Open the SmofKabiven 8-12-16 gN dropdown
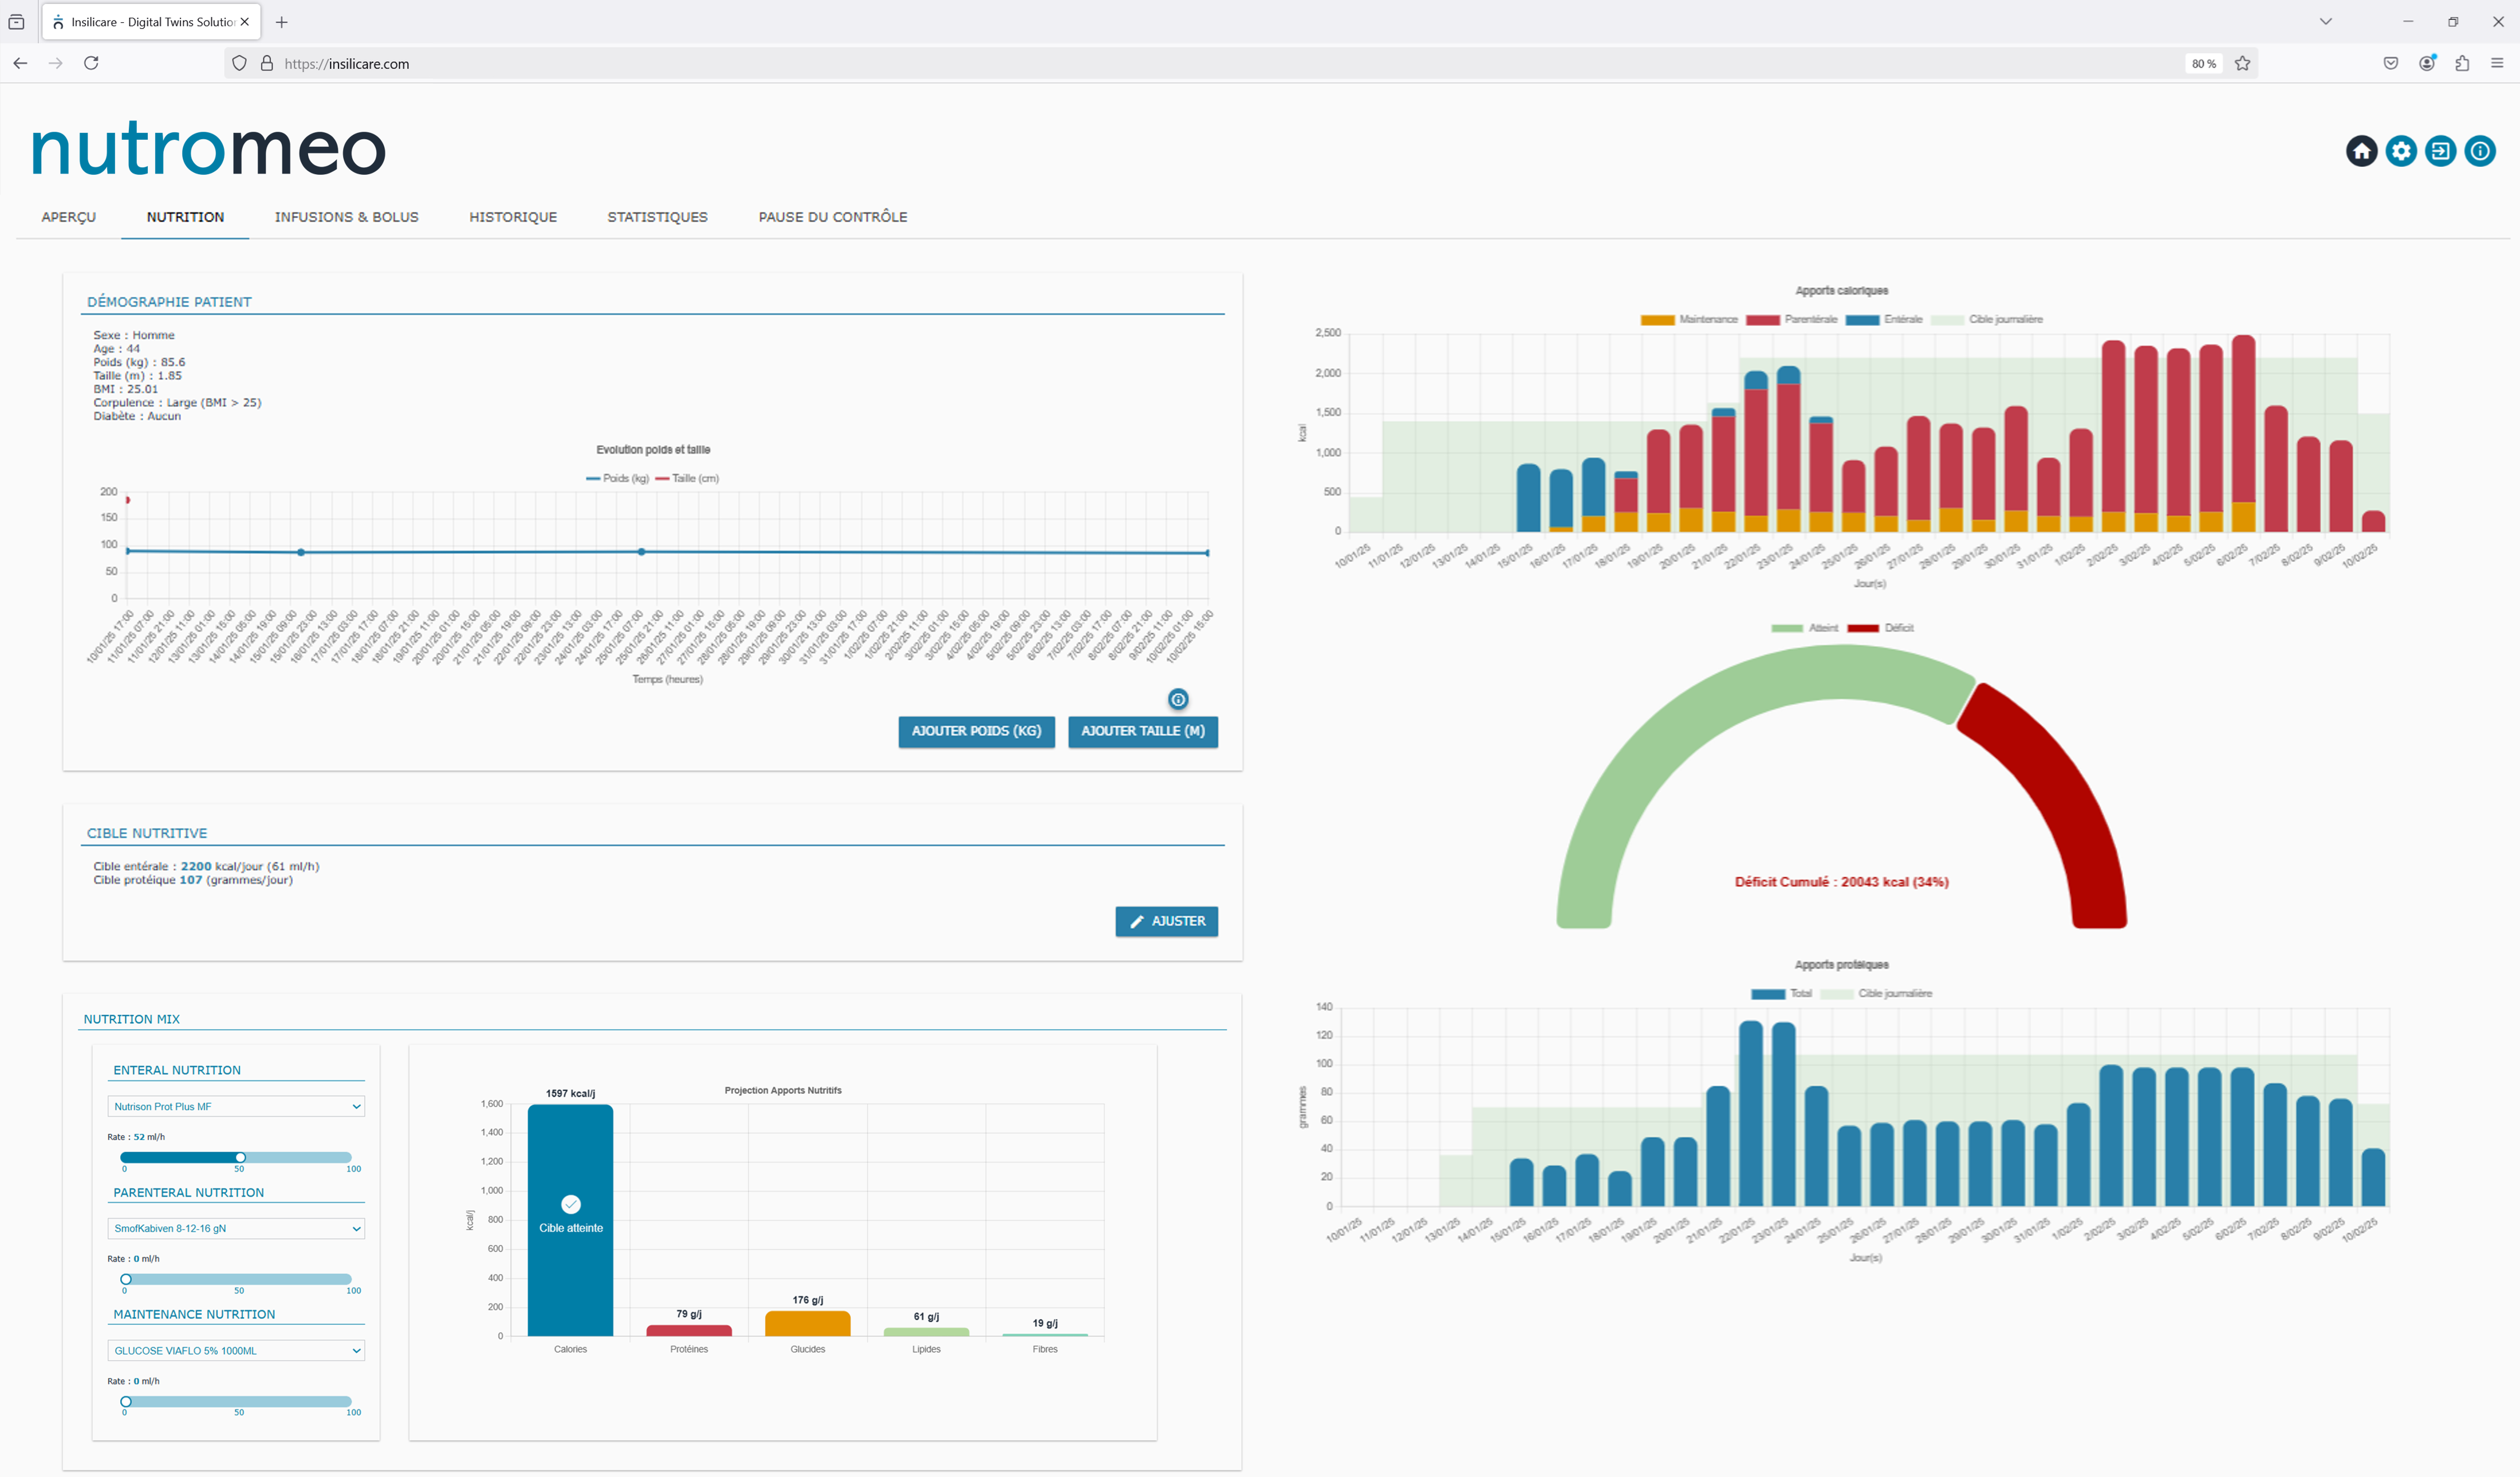2520x1477 pixels. (x=236, y=1229)
